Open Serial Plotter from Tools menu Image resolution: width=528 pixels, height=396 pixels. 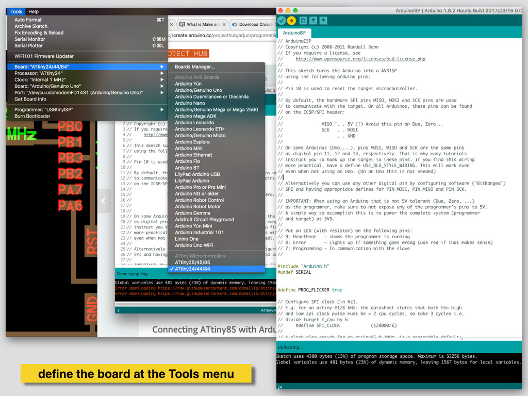coord(87,45)
